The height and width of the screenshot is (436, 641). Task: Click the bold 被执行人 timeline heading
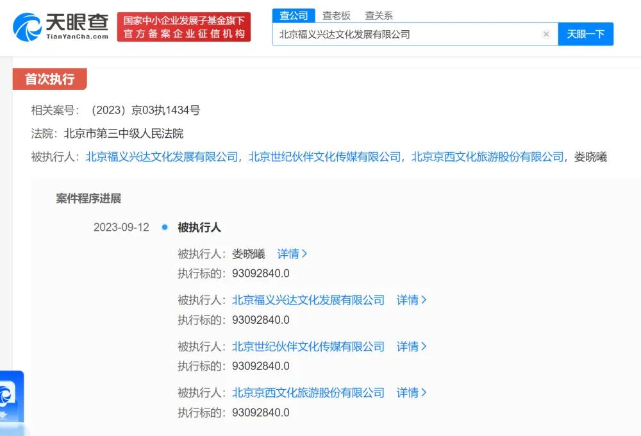coord(199,228)
